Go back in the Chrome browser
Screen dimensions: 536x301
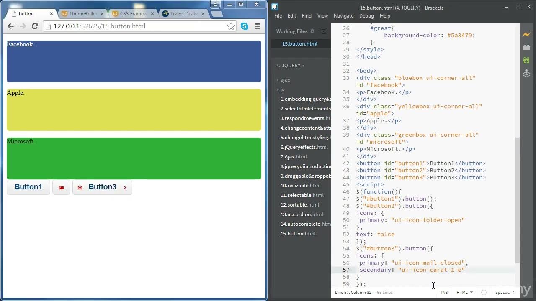10,26
